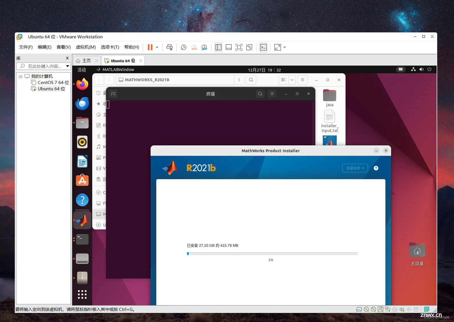Open LibreOffice Writer from the dock
The image size is (454, 322).
(x=82, y=162)
